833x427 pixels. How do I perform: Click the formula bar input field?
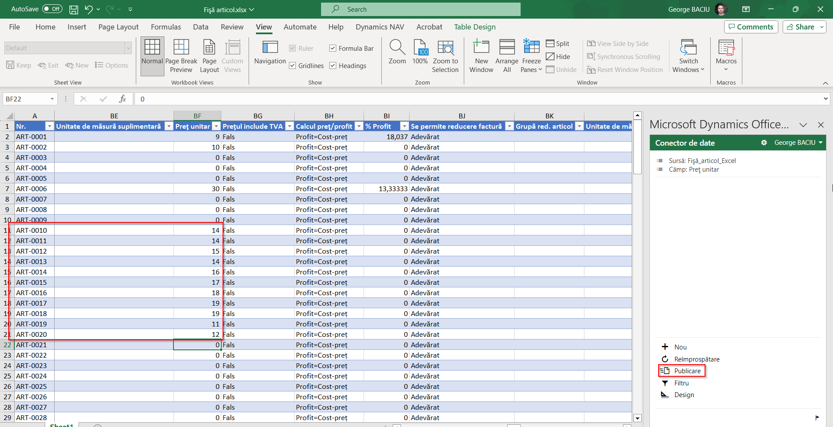477,99
